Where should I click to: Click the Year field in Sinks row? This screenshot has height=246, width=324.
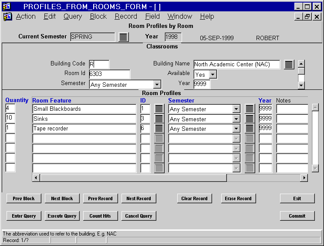[x=266, y=119]
